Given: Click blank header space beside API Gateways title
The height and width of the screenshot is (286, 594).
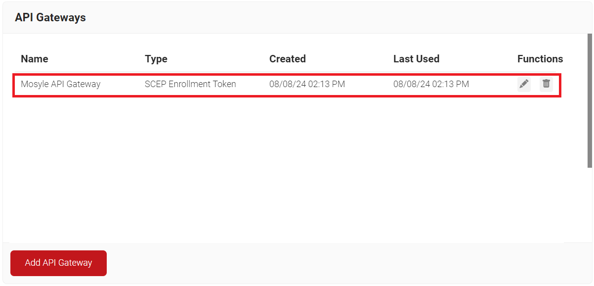Looking at the screenshot, I should pos(336,17).
